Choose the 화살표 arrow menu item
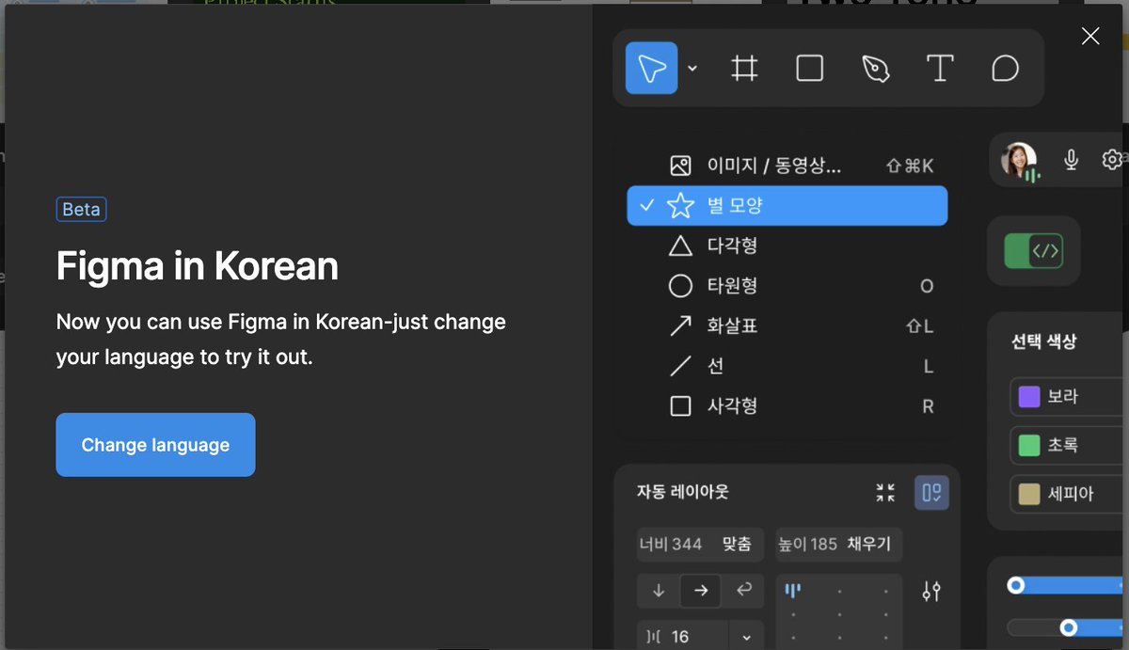The image size is (1129, 650). pos(787,325)
